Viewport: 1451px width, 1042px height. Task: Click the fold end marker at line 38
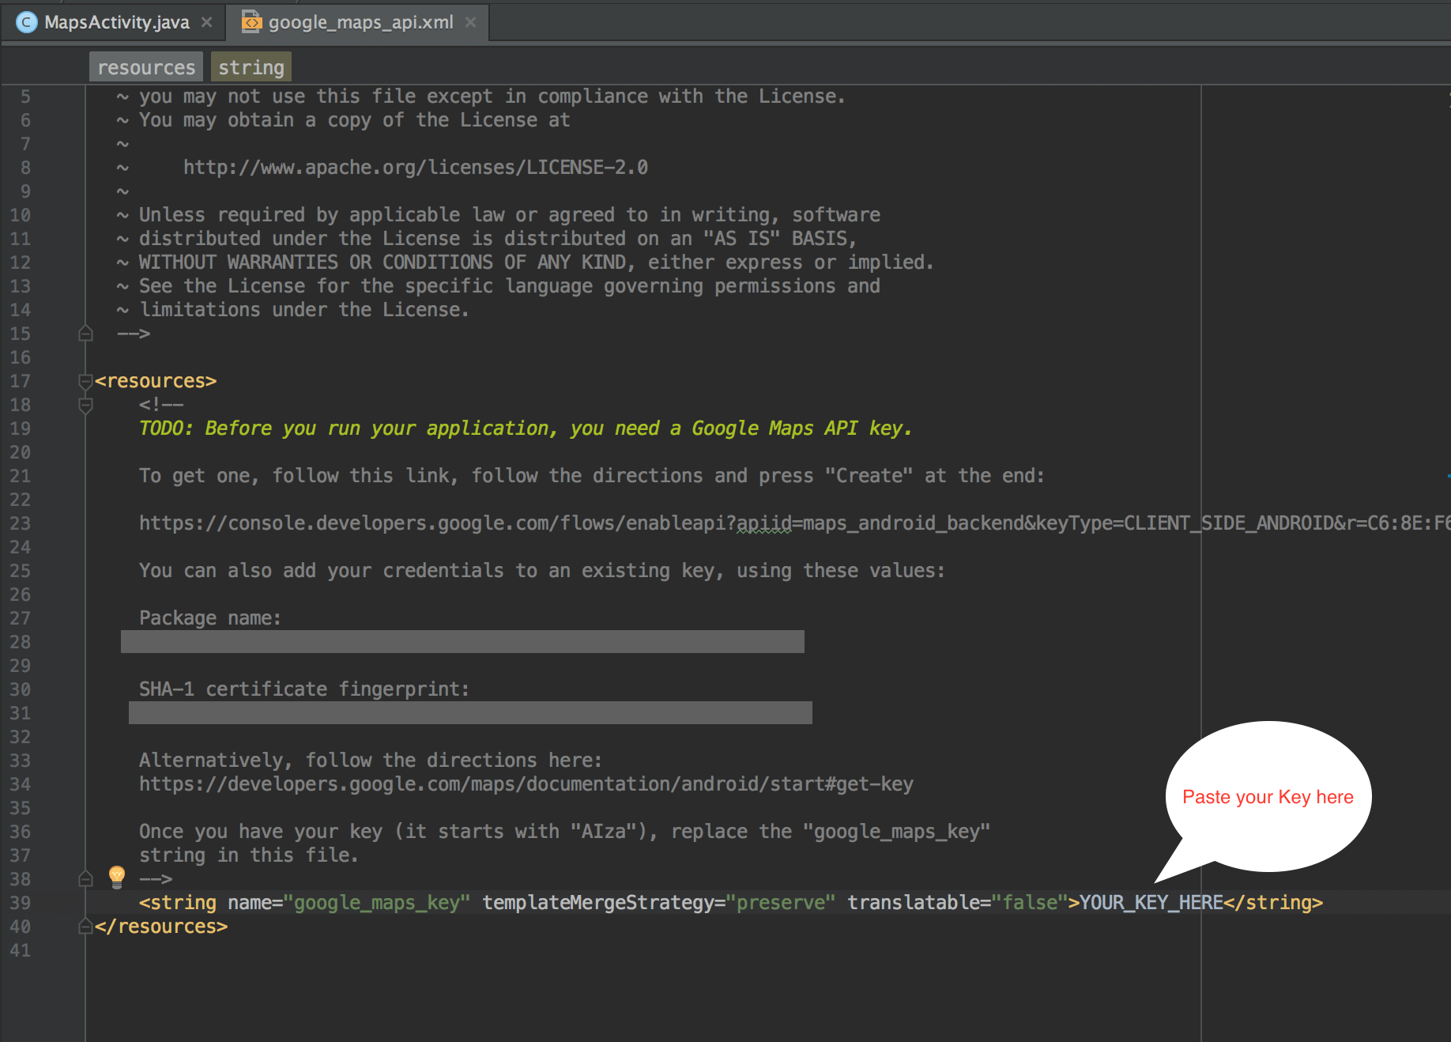click(85, 879)
